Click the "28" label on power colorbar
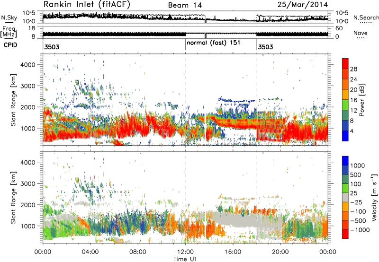The height and width of the screenshot is (262, 379). point(353,69)
